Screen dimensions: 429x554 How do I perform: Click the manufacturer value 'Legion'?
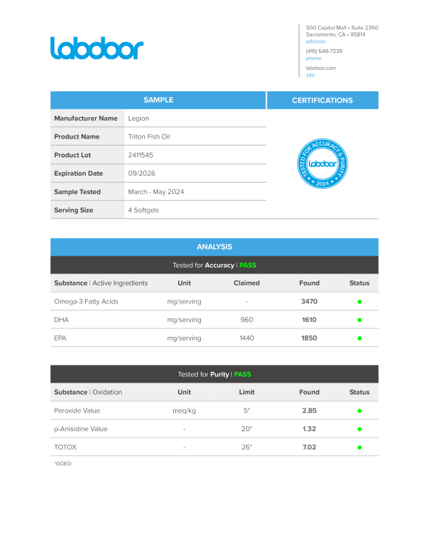(x=139, y=119)
